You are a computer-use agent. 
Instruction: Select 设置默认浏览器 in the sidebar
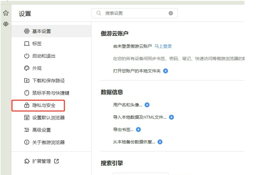click(51, 118)
